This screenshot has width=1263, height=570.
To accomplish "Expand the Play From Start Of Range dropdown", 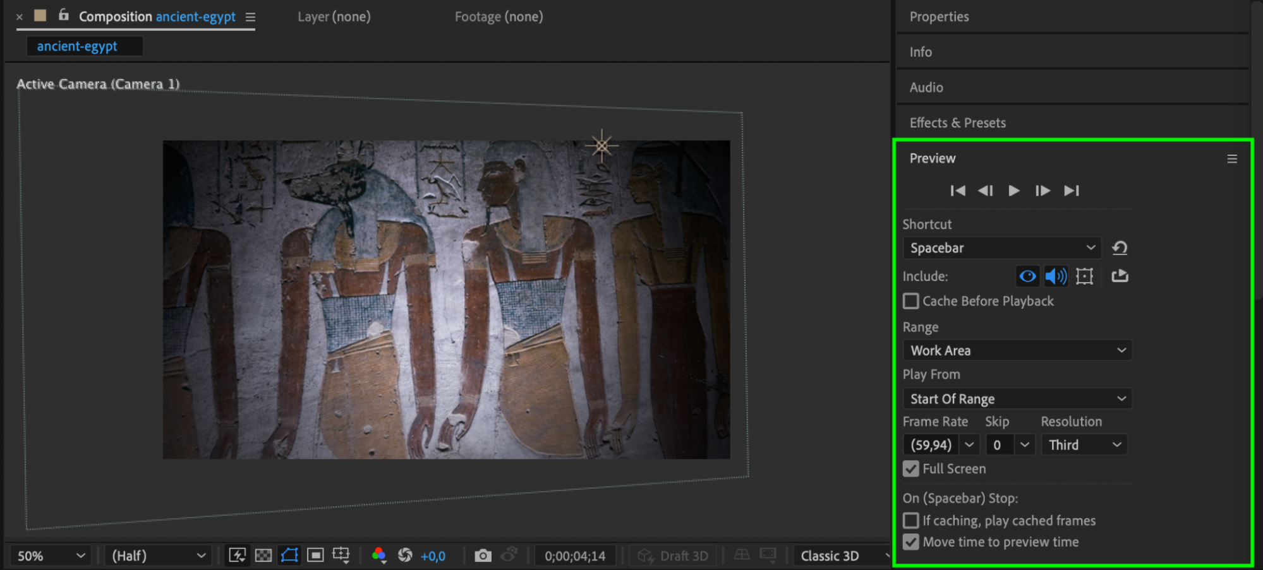I will pyautogui.click(x=1017, y=399).
